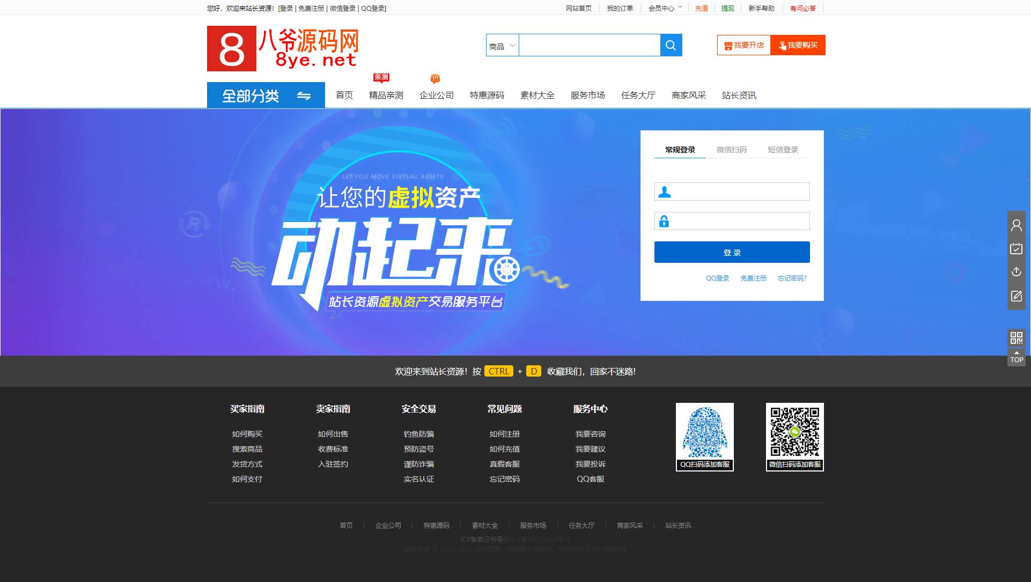This screenshot has height=582, width=1031.
Task: Click 有问必答 in top bar
Action: pyautogui.click(x=803, y=9)
